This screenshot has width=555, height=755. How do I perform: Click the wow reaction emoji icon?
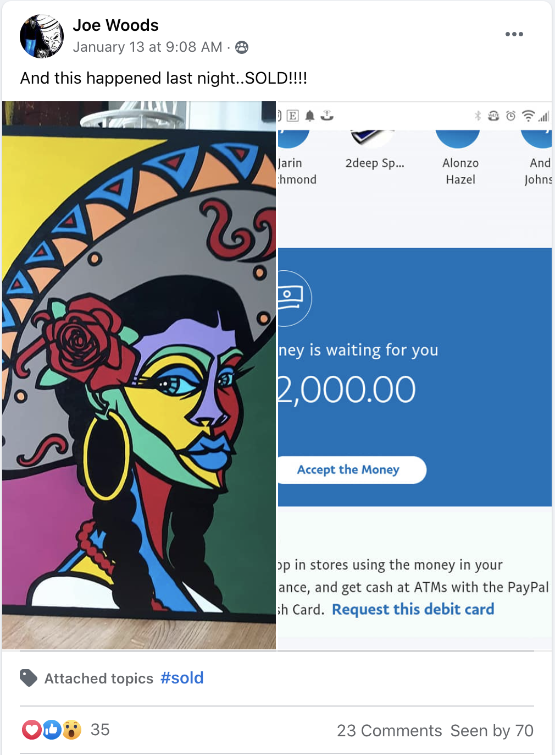coord(72,730)
